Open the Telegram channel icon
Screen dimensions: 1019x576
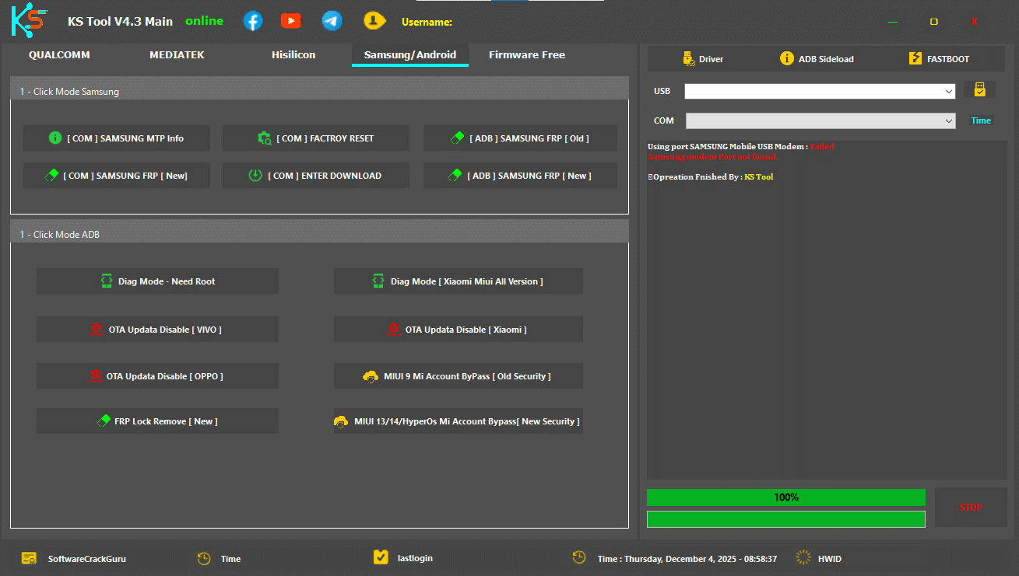coord(332,20)
